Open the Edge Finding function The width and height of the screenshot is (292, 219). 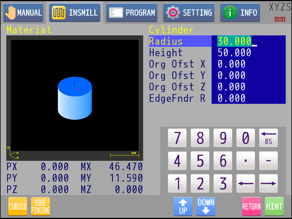[40, 206]
